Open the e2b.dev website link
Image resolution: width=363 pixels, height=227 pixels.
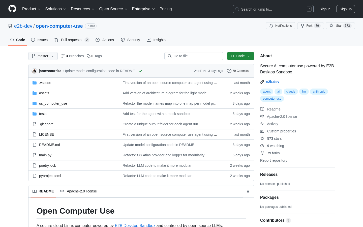tap(273, 82)
